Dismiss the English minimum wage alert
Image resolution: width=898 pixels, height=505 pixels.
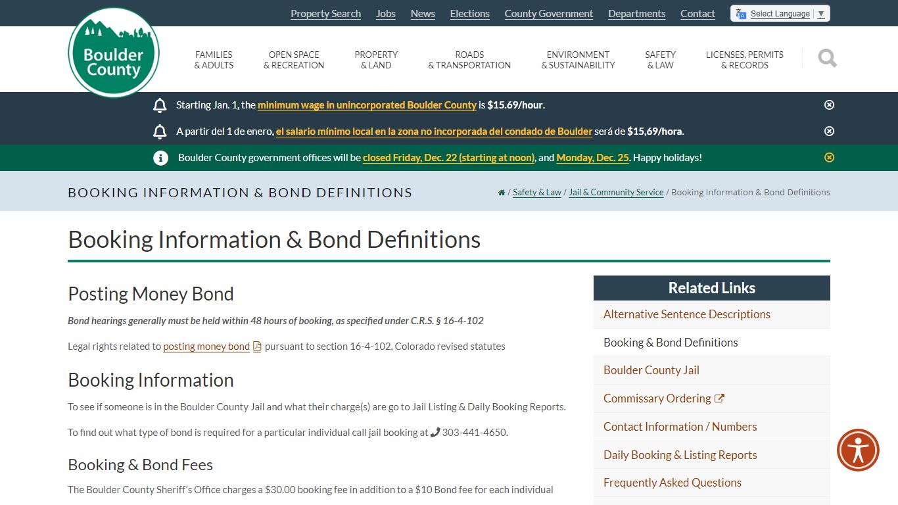[x=829, y=105]
